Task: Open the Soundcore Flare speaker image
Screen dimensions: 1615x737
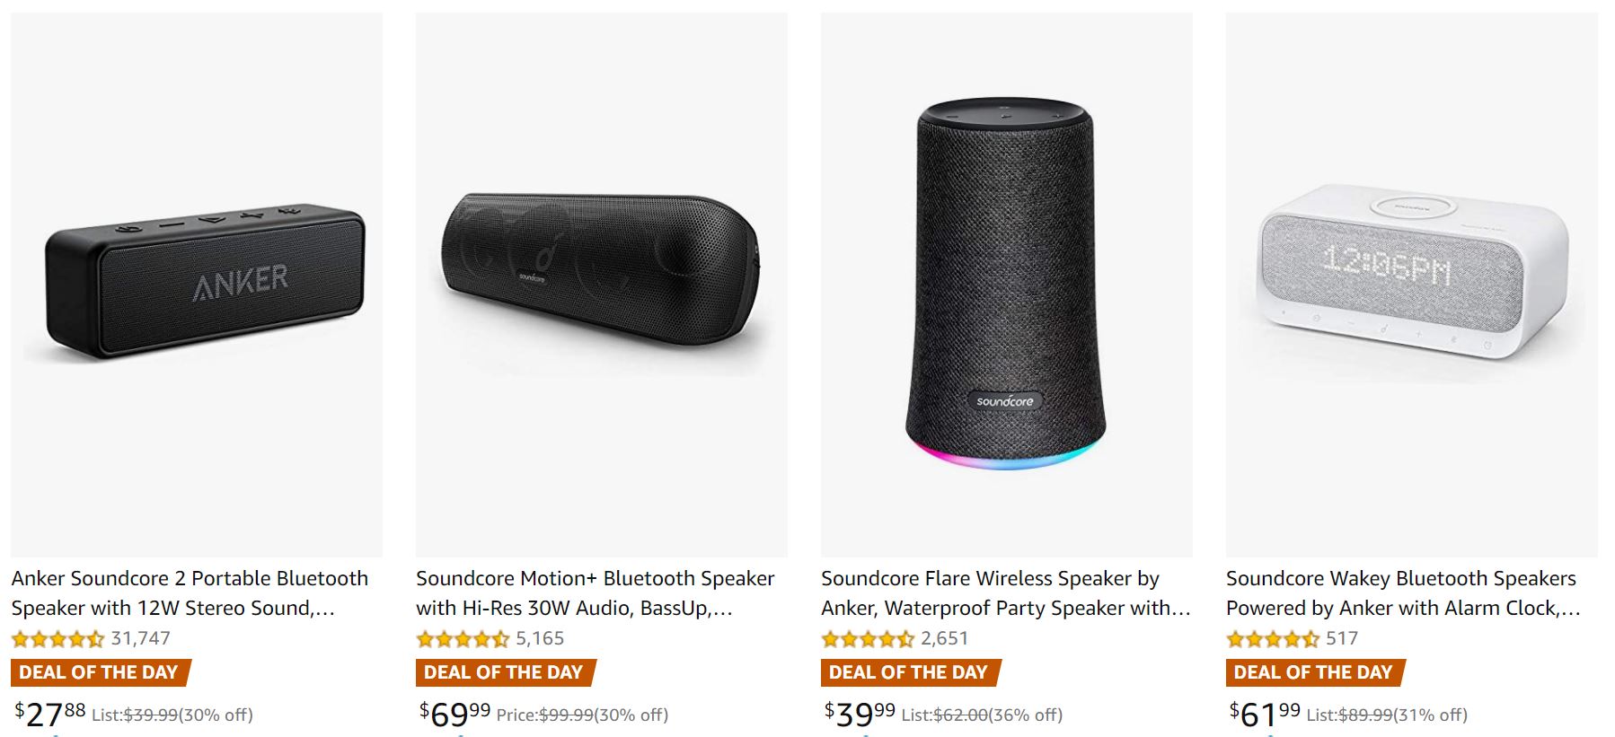Action: point(1006,285)
